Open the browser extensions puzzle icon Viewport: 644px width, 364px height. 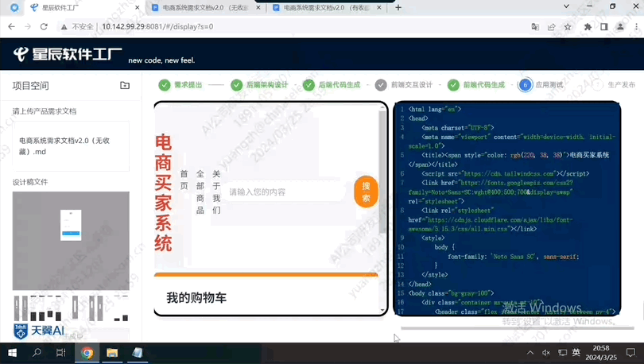(588, 27)
